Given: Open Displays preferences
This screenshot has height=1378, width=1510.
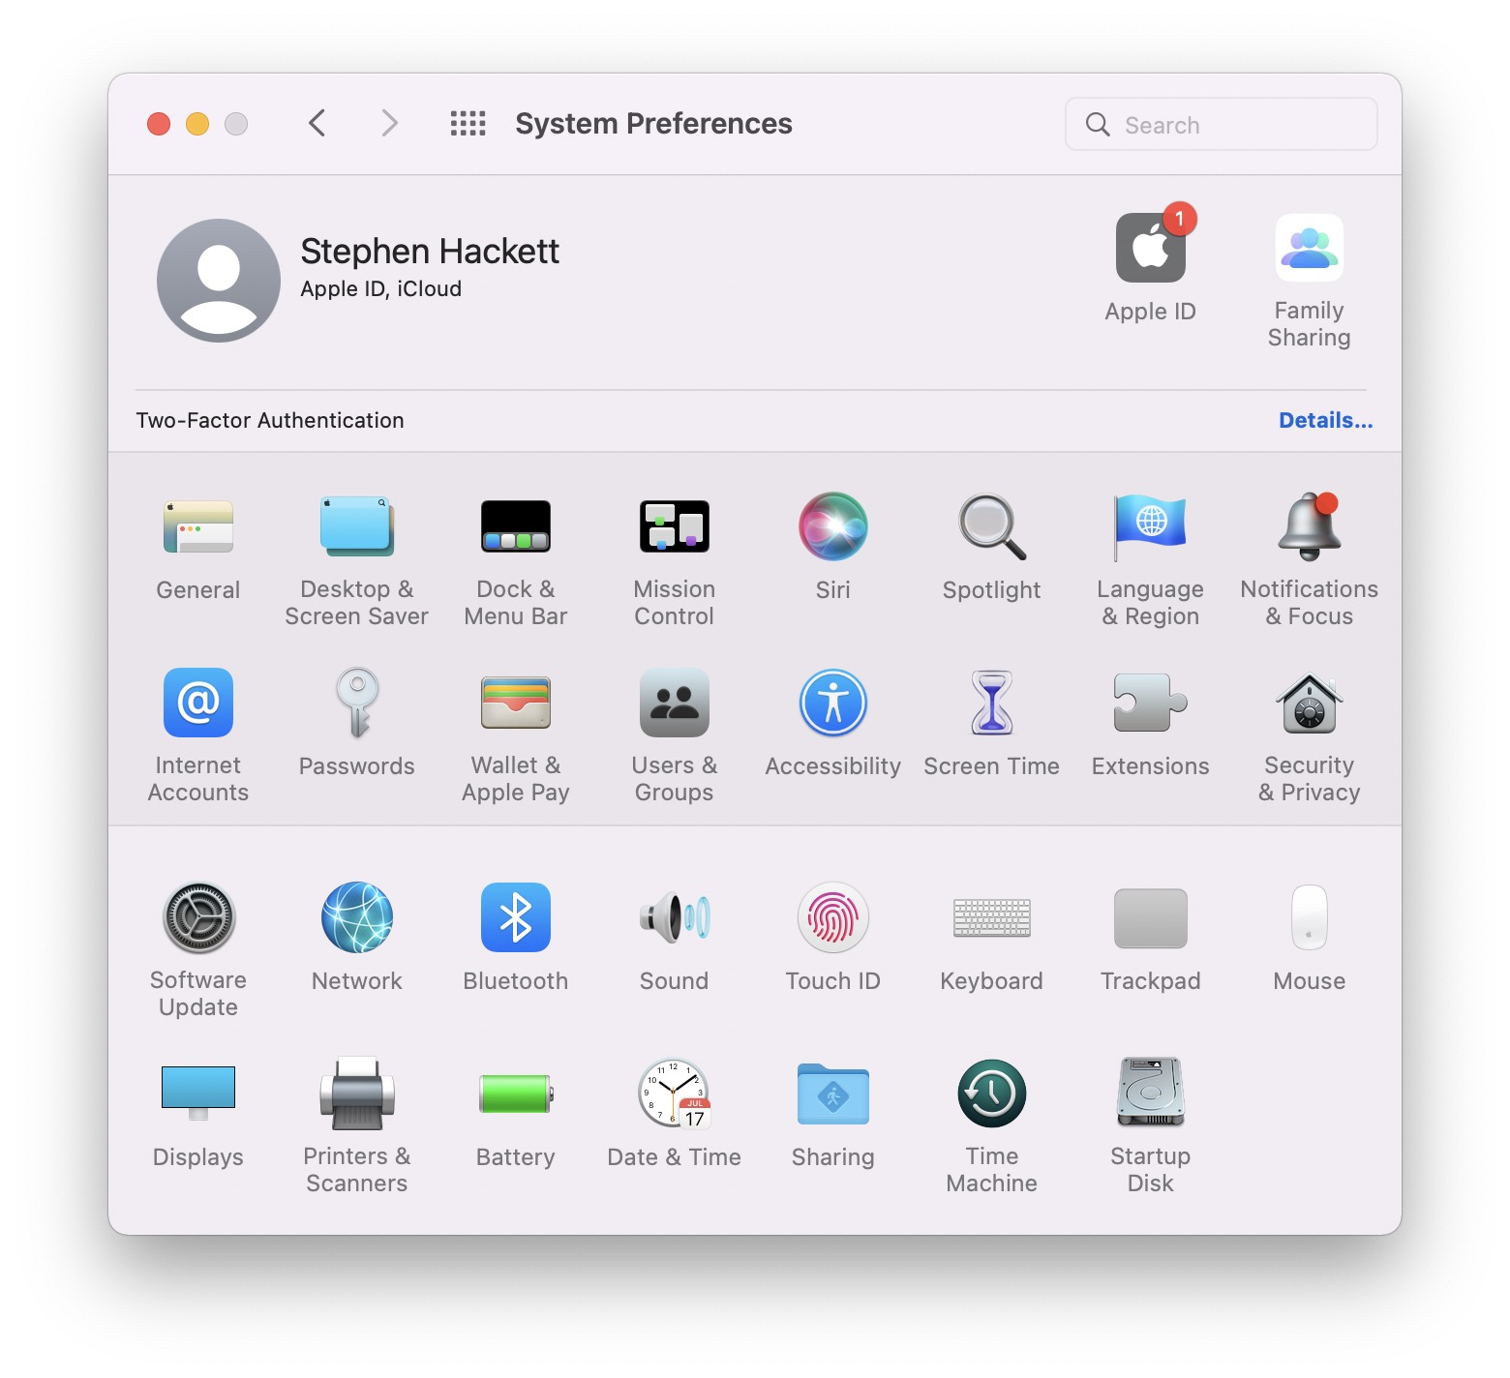Looking at the screenshot, I should (x=198, y=1093).
